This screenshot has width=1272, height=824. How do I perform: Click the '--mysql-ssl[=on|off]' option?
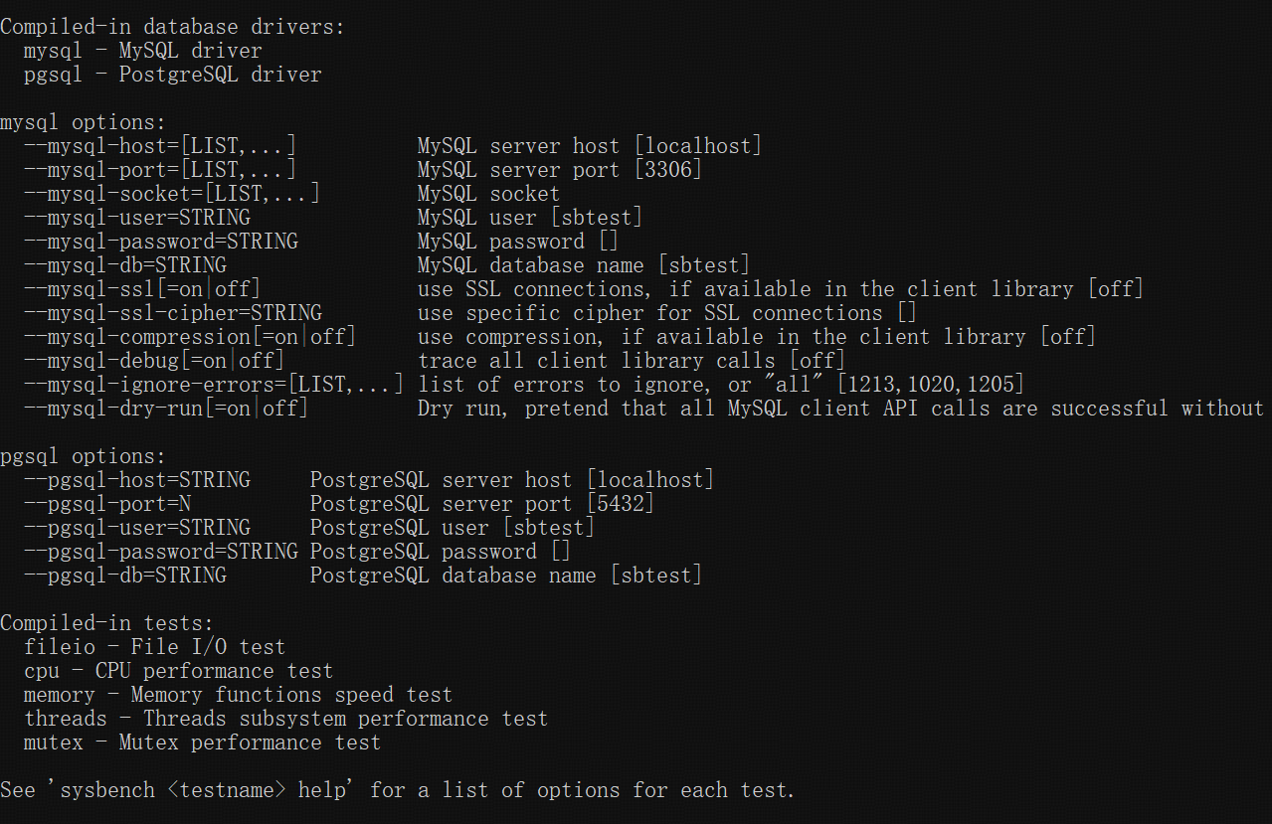tap(142, 290)
